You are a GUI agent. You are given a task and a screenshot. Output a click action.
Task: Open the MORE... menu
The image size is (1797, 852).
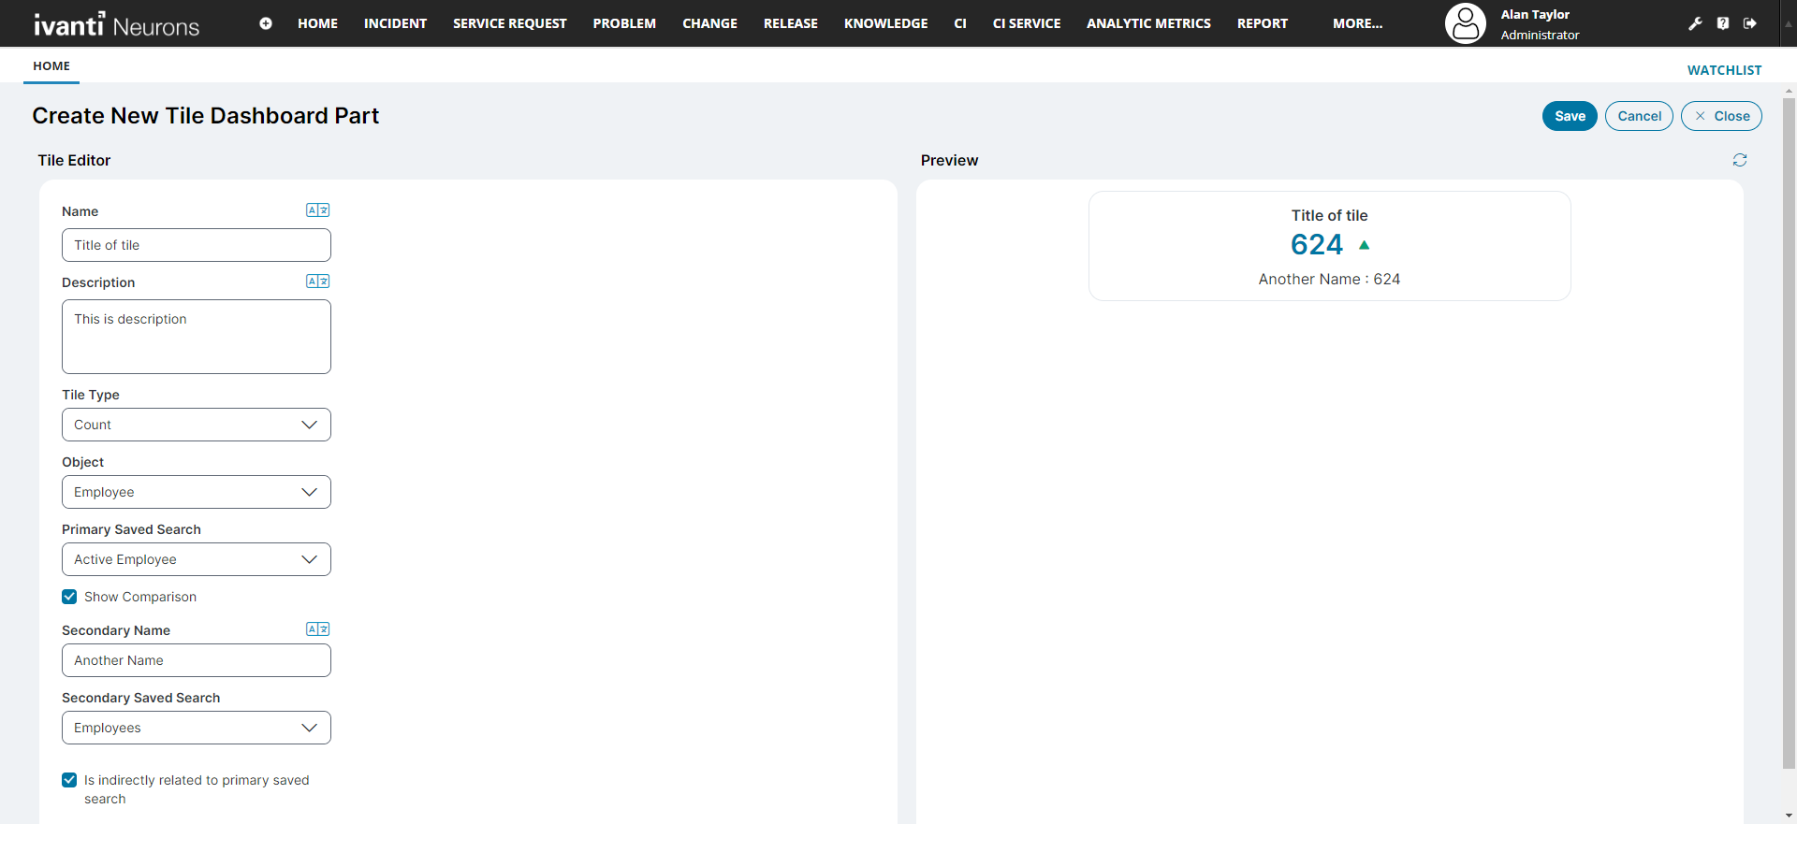1357,23
